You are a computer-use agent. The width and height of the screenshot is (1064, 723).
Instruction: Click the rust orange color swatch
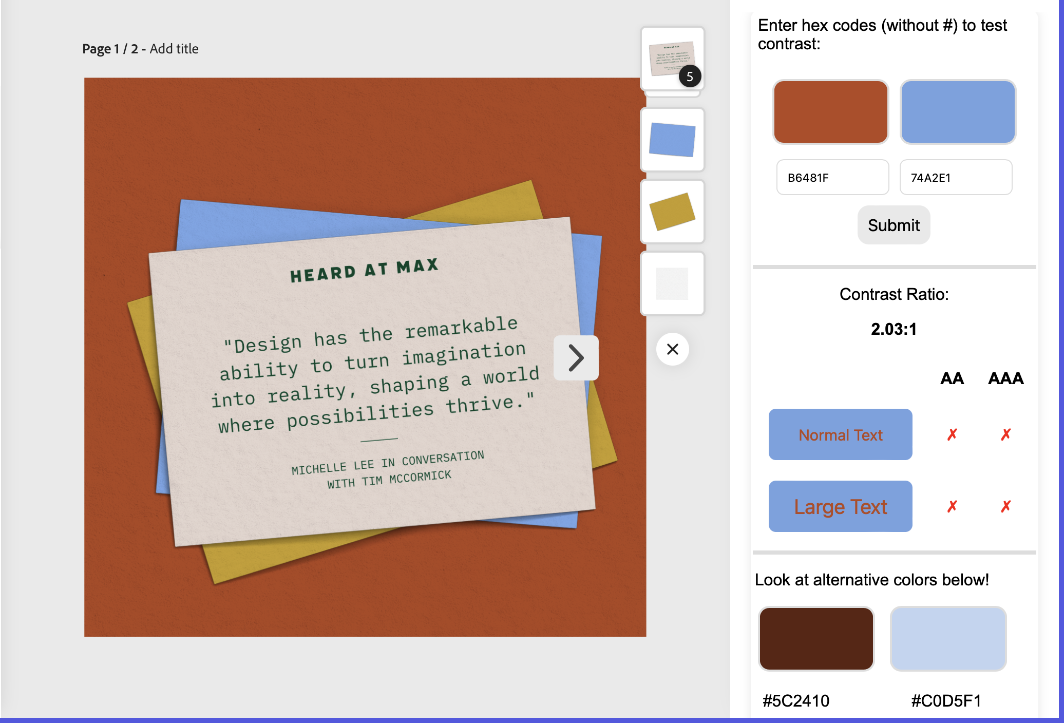pyautogui.click(x=830, y=112)
